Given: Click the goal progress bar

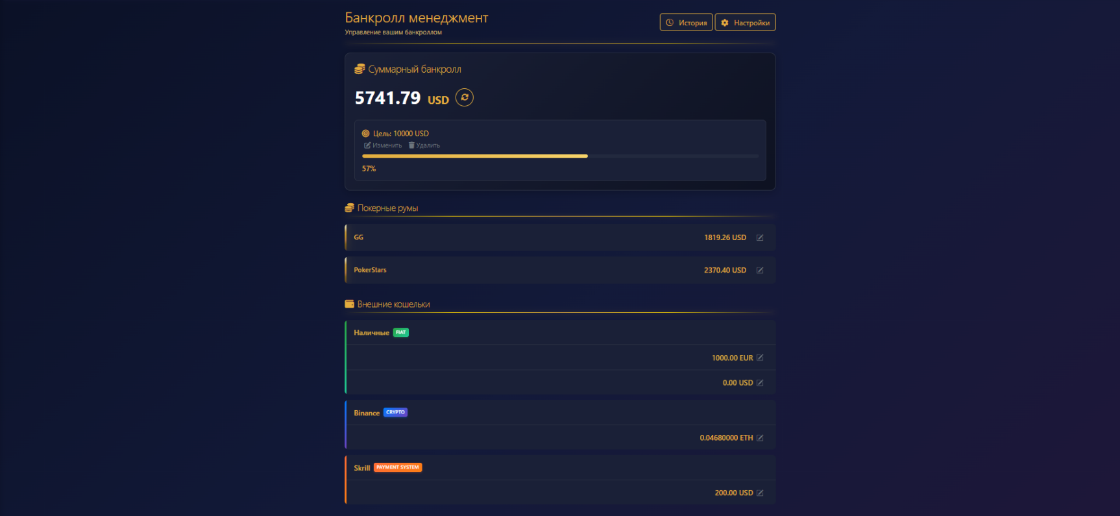Looking at the screenshot, I should (559, 156).
